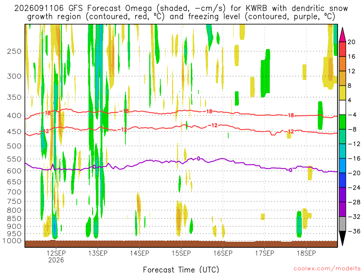Click the 850 pressure level label

(14, 219)
